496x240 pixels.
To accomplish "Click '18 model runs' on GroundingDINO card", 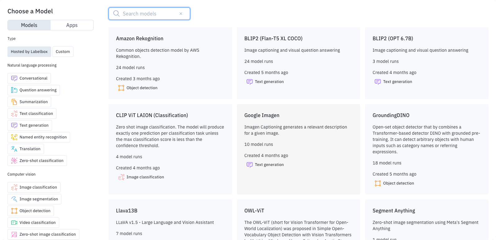I will [x=387, y=163].
